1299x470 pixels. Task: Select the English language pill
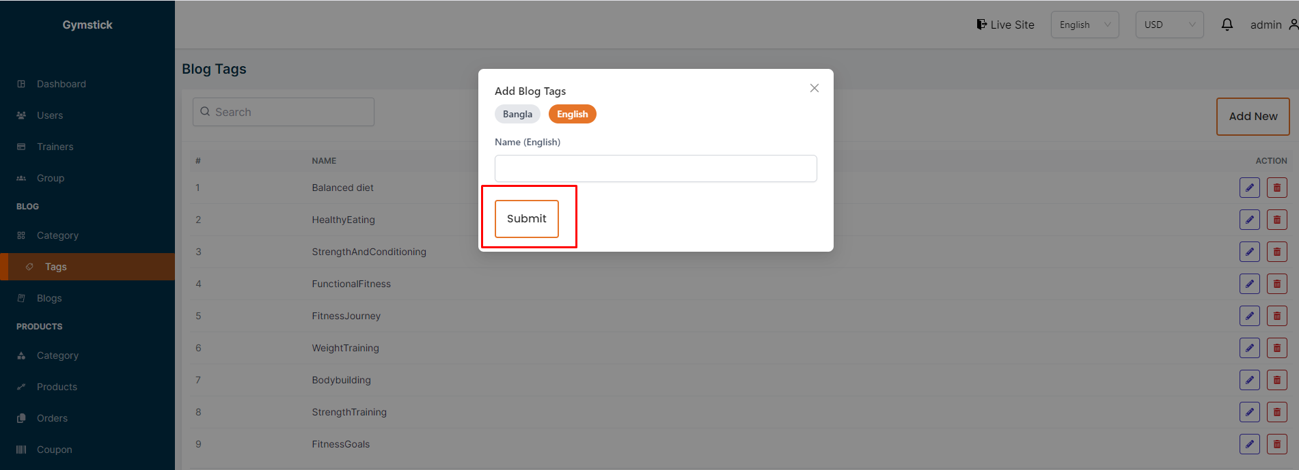[572, 114]
